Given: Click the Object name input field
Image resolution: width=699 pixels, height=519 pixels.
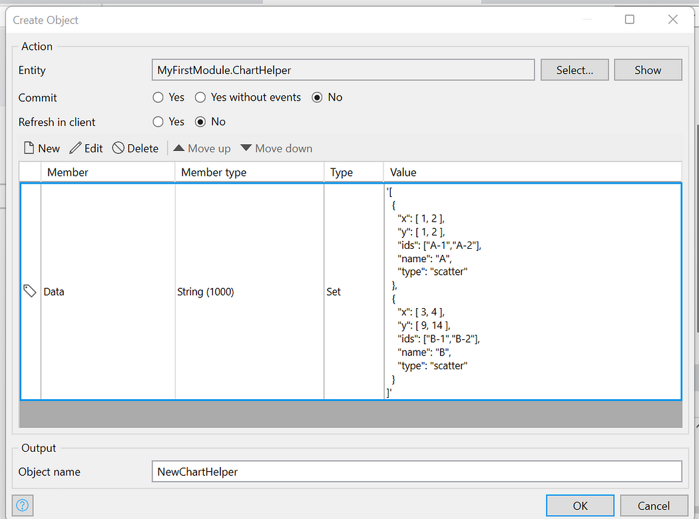Looking at the screenshot, I should [x=416, y=472].
